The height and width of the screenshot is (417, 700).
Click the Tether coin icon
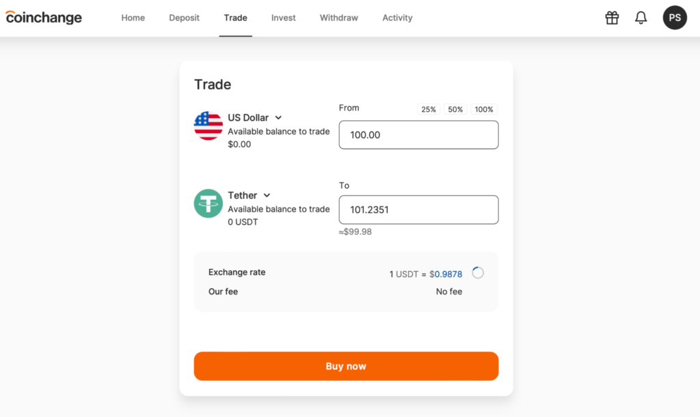(x=208, y=204)
